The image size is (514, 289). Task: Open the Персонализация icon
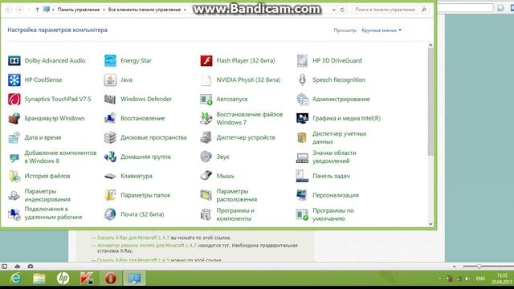pyautogui.click(x=302, y=195)
